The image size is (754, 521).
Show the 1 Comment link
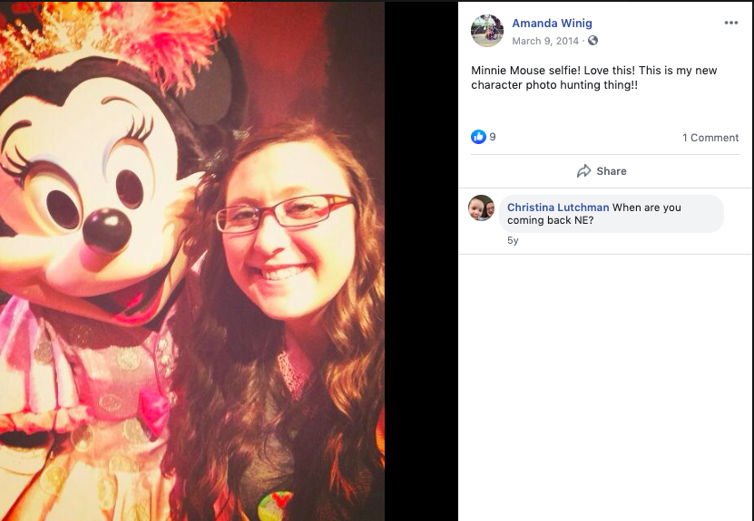(710, 138)
